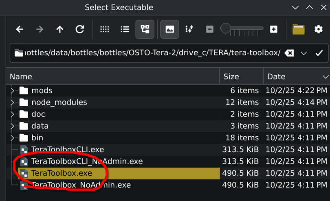Expand the node_modules folder tree
Screen dimensions: 330x201
(12, 102)
